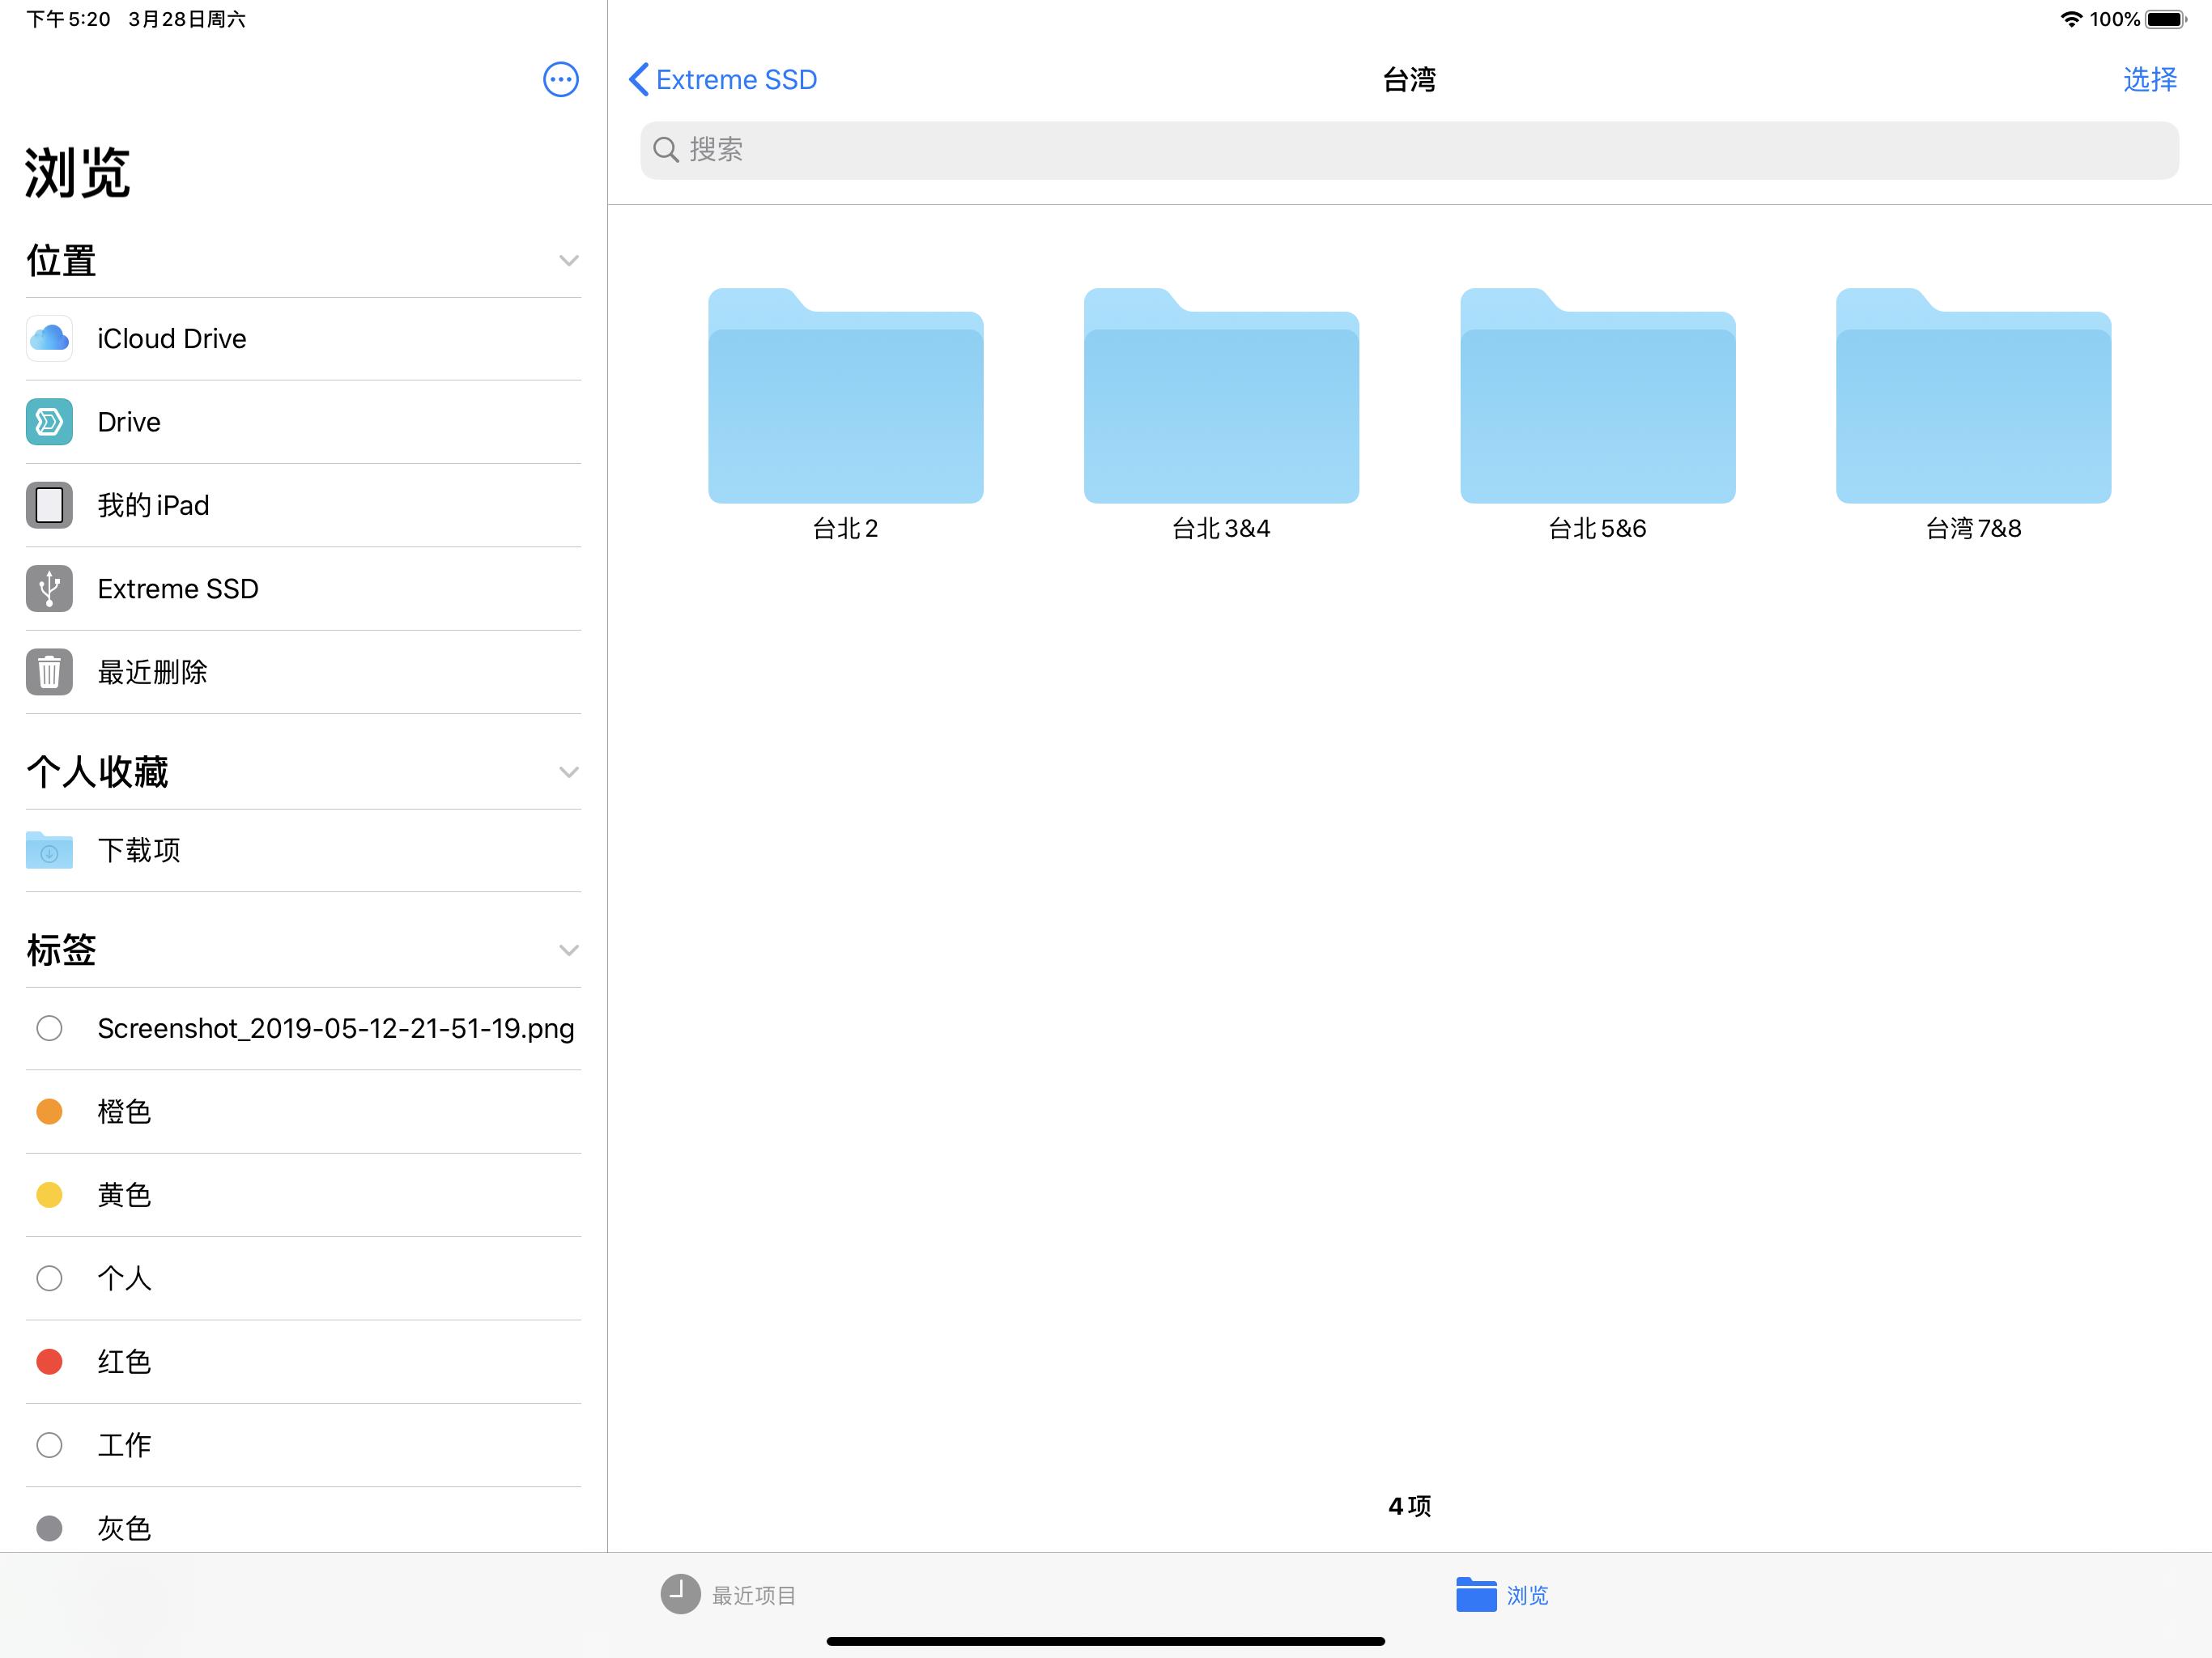Screen dimensions: 2212x1658
Task: Collapse the 个人收藏 section
Action: [569, 772]
